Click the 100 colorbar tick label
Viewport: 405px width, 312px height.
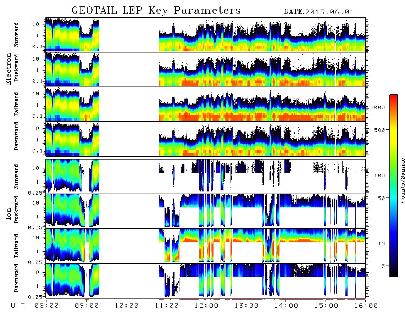[x=379, y=175]
